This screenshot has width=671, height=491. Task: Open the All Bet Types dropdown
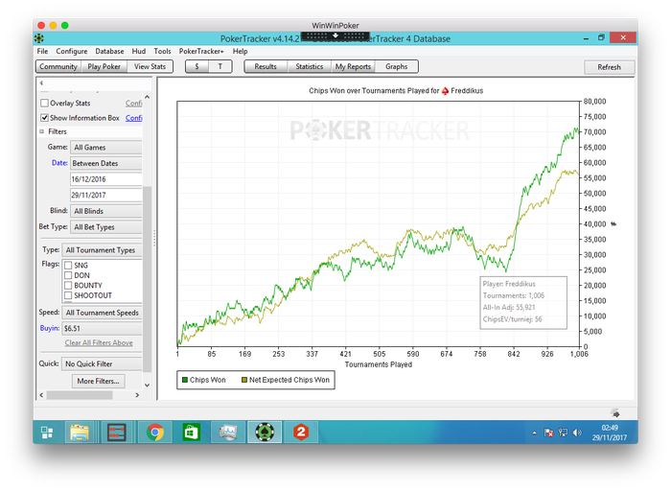pos(106,227)
